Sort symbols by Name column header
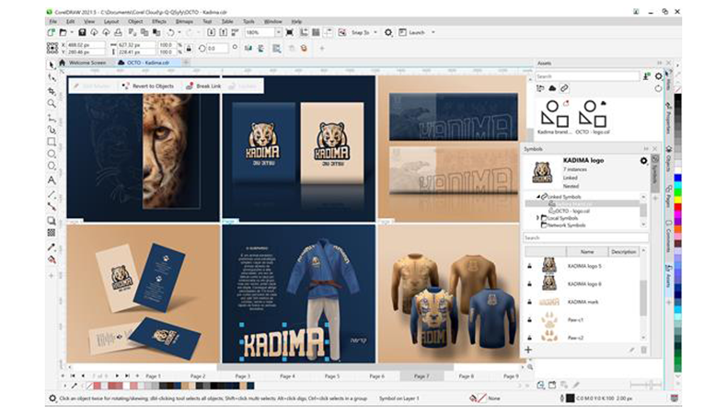727x414 pixels. (587, 252)
